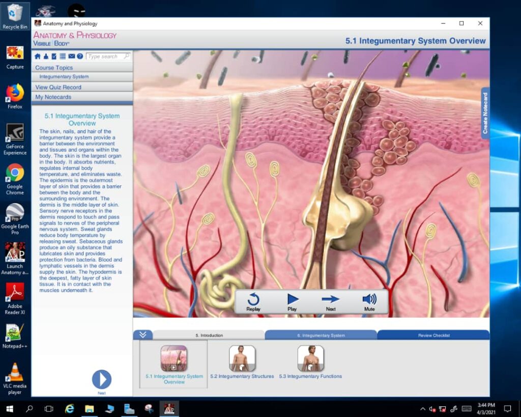Switch to the 5. Introduction tab
Viewport: 521px width, 417px height.
209,335
